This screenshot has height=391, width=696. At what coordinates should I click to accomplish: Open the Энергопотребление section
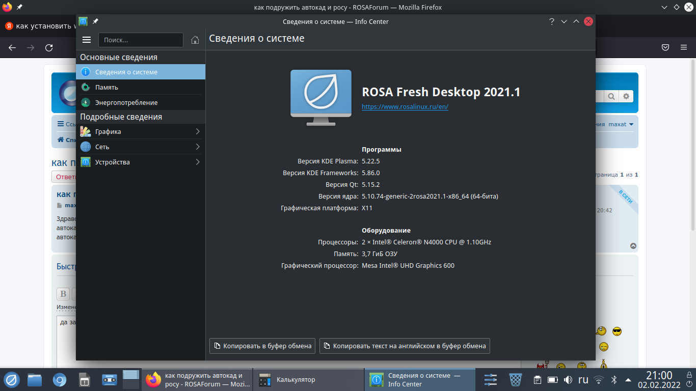click(x=141, y=102)
